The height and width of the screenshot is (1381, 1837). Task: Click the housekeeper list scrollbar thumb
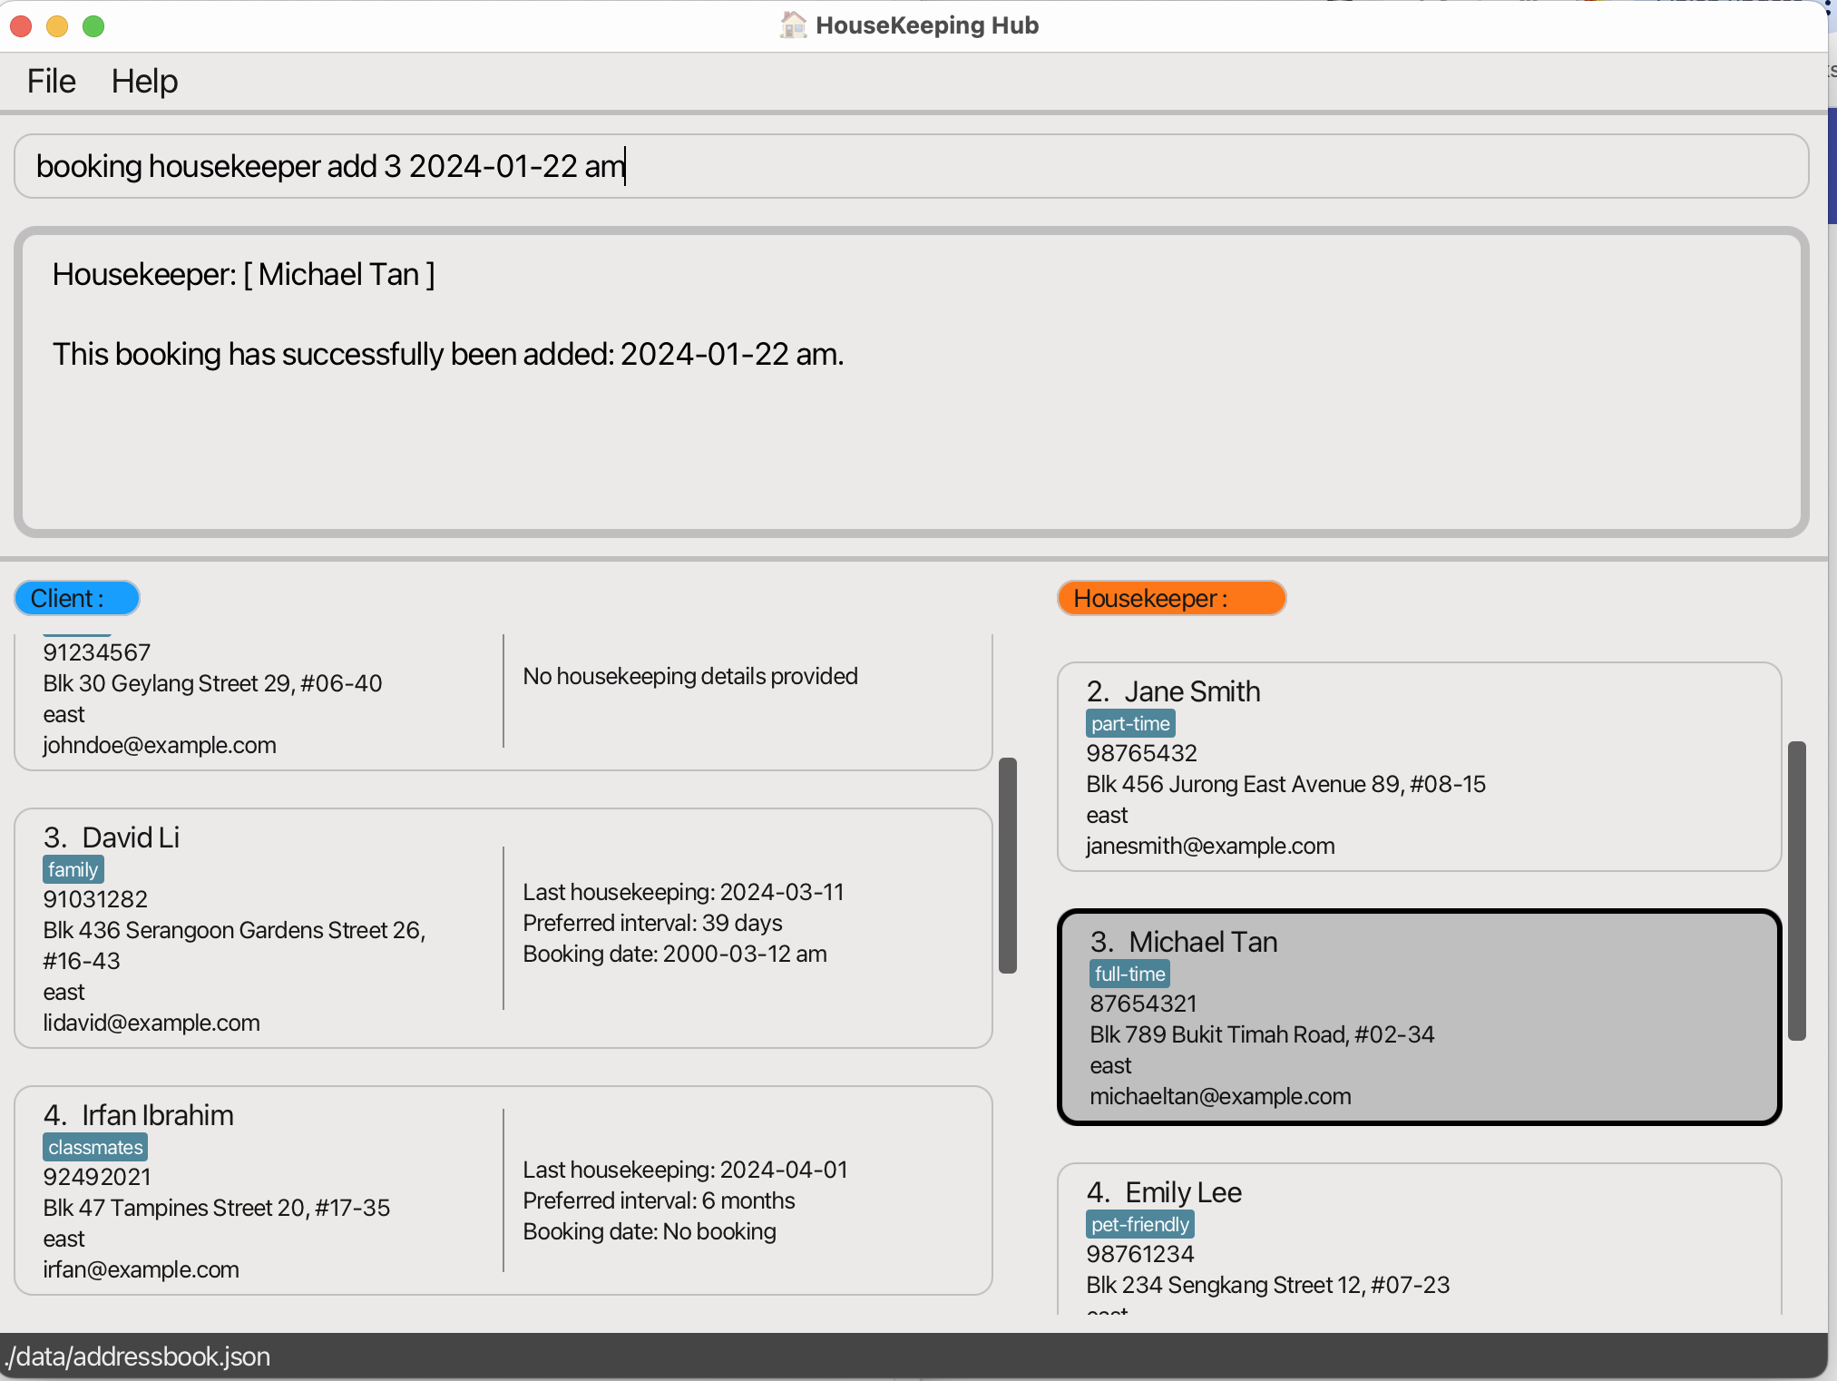click(1796, 889)
